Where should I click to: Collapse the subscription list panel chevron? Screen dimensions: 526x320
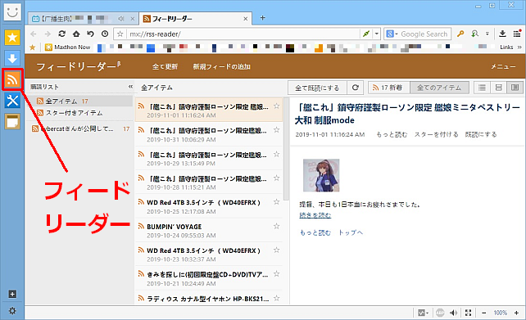[x=130, y=87]
